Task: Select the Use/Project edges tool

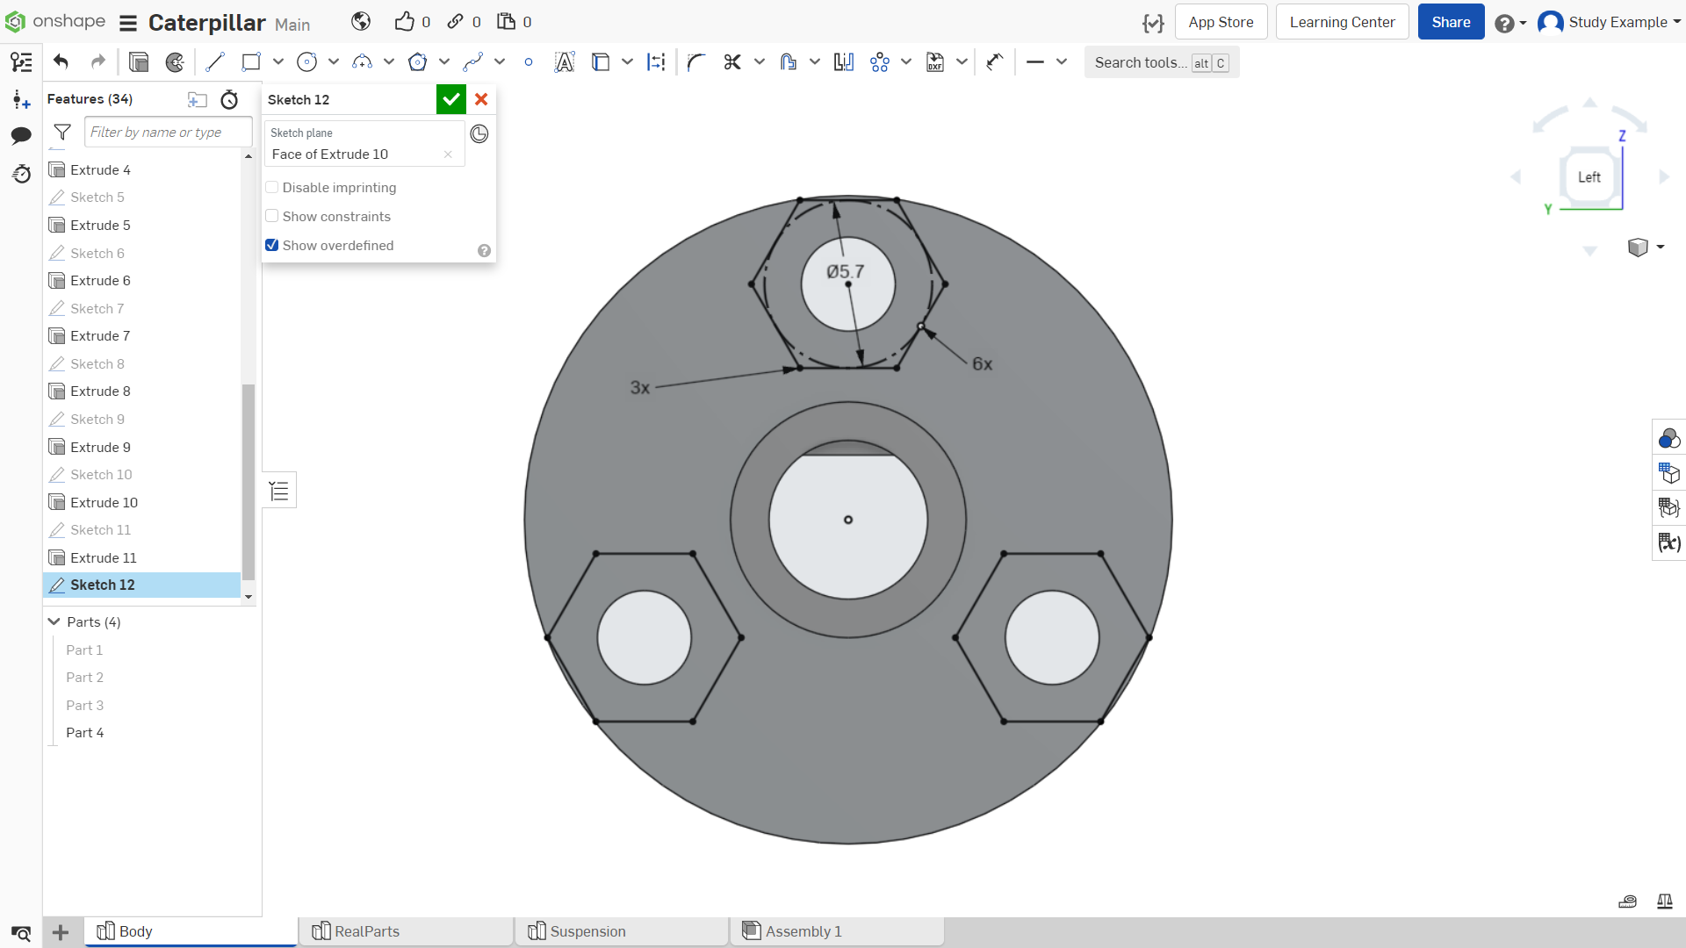Action: (x=601, y=62)
